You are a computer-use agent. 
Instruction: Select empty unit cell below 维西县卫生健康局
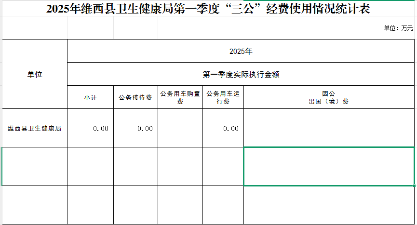click(35, 166)
